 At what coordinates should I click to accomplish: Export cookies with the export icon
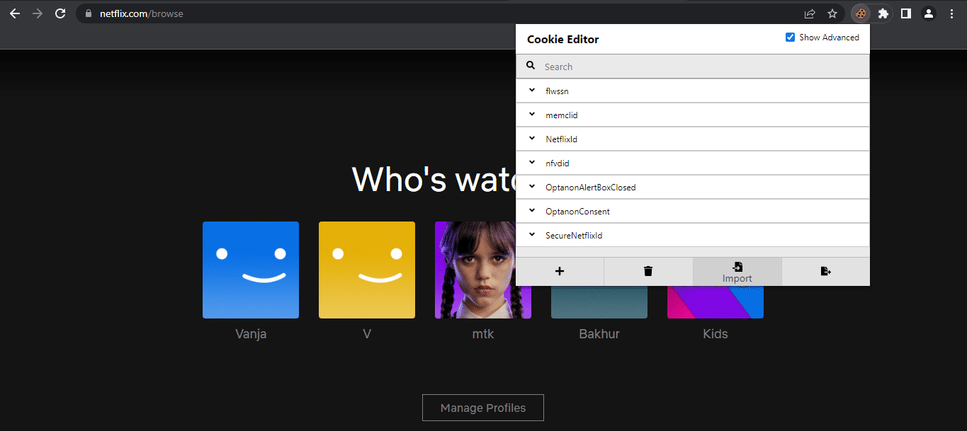[x=825, y=271]
